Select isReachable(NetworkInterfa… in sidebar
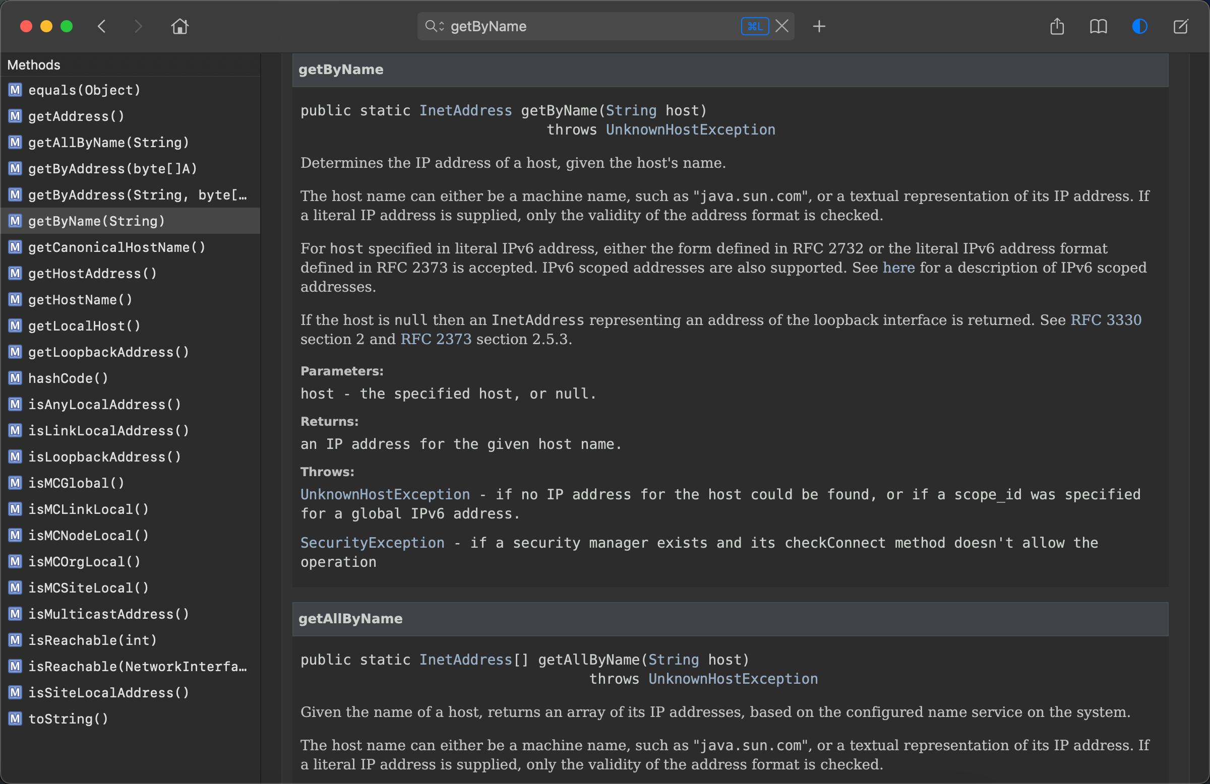This screenshot has height=784, width=1210. click(x=131, y=667)
